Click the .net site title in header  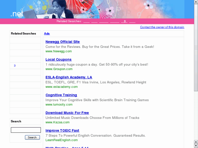(x=17, y=14)
